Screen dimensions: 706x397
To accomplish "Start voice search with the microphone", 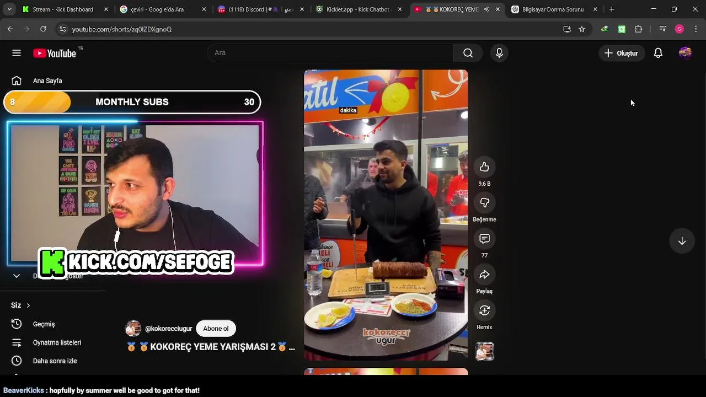I will point(499,53).
